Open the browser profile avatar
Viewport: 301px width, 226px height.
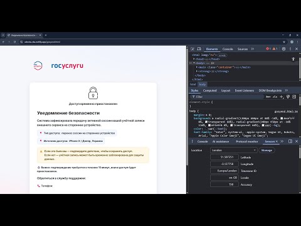(292, 42)
